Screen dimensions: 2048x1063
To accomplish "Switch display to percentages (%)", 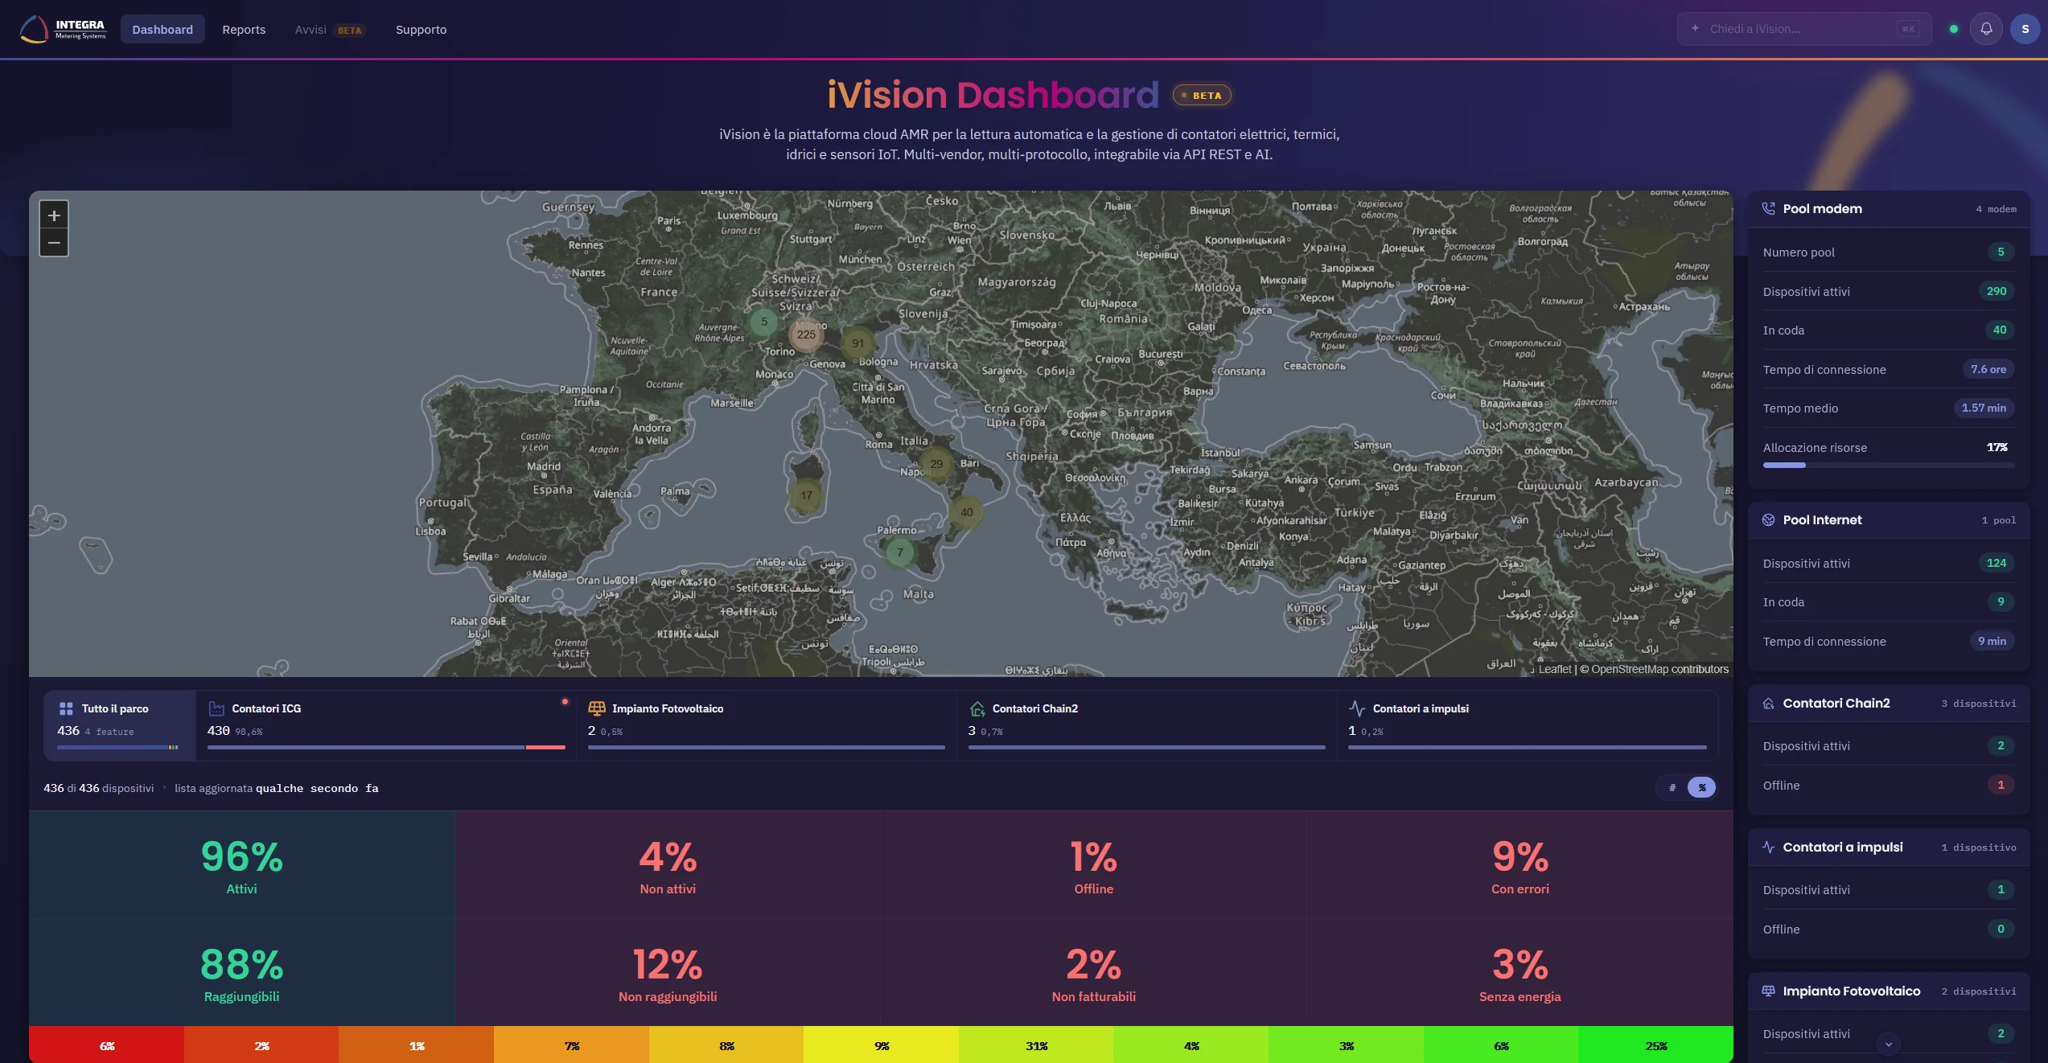I will click(1701, 788).
